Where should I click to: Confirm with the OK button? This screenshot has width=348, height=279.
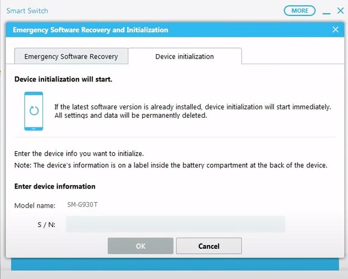[141, 246]
